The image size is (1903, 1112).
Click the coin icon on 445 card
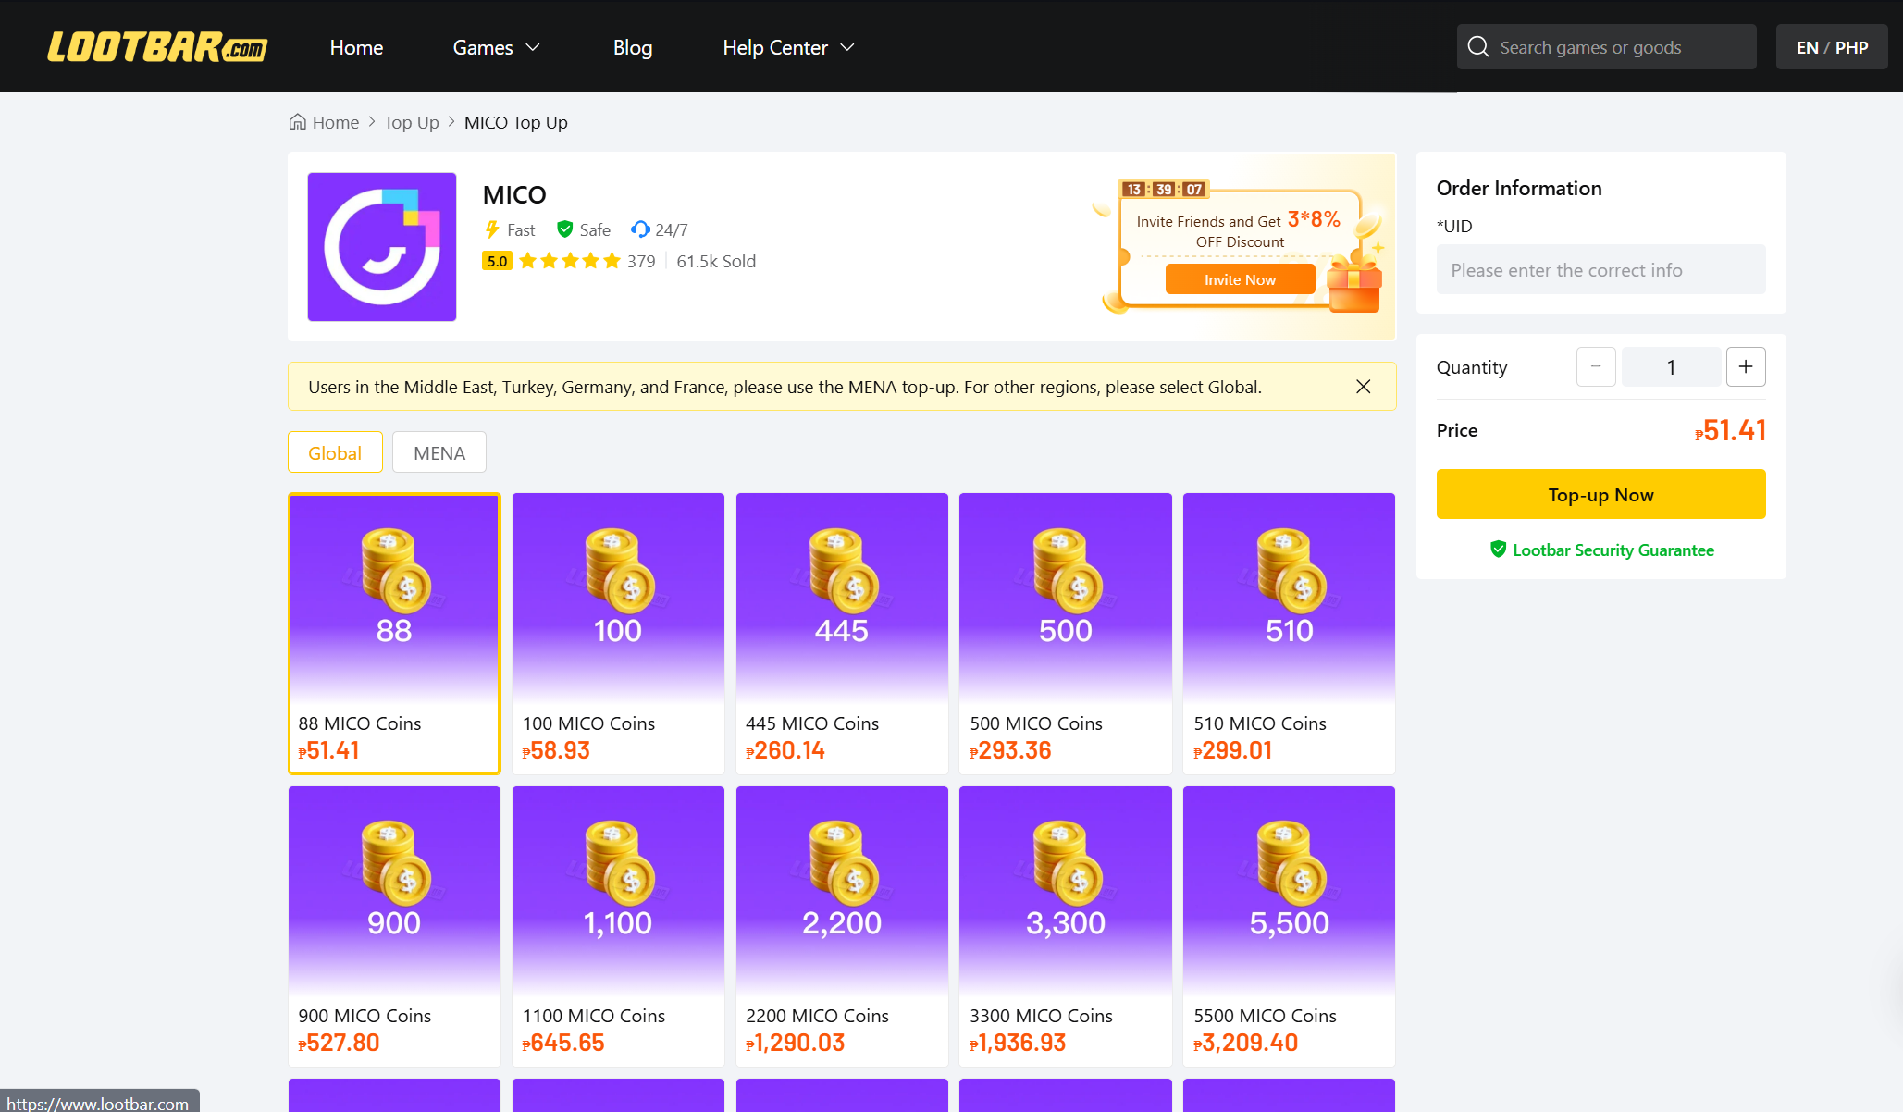click(x=844, y=571)
